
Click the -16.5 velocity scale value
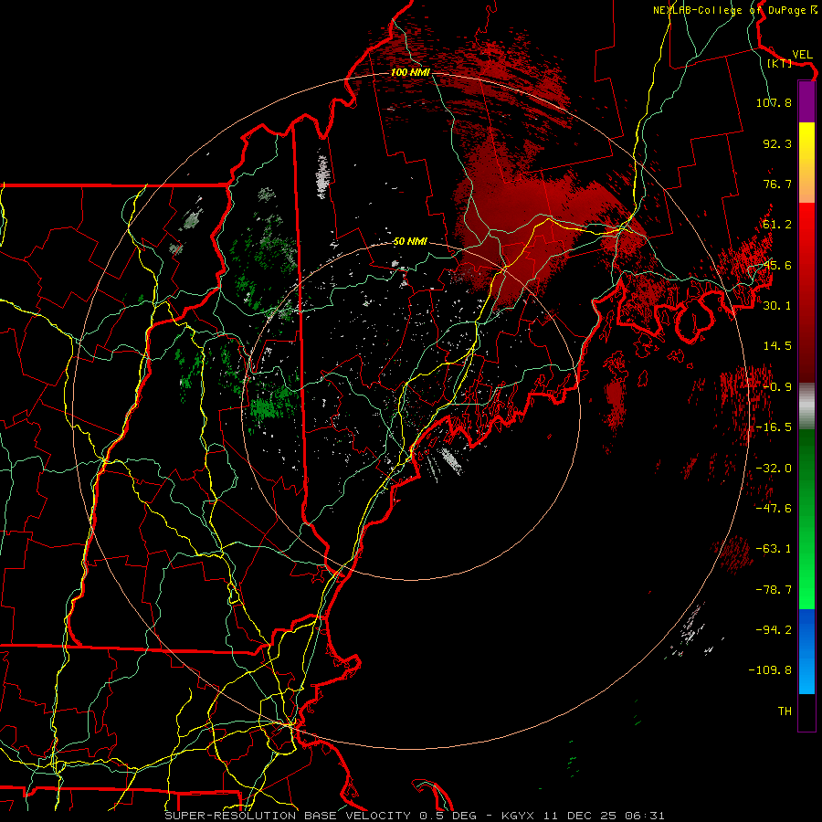[x=774, y=427]
